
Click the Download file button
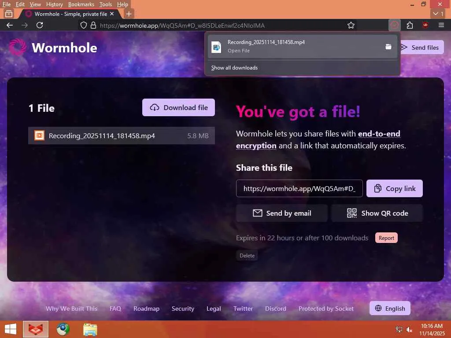179,107
